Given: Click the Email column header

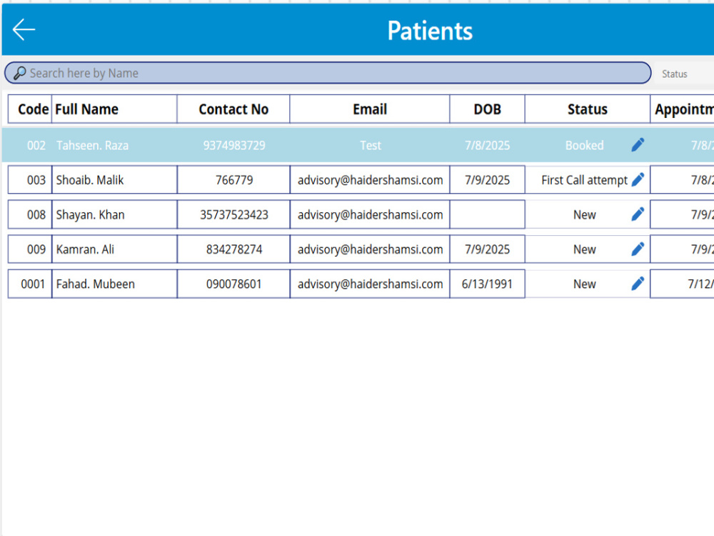Looking at the screenshot, I should click(x=370, y=109).
